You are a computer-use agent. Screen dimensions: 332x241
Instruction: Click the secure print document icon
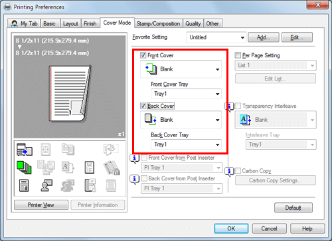pos(24,186)
